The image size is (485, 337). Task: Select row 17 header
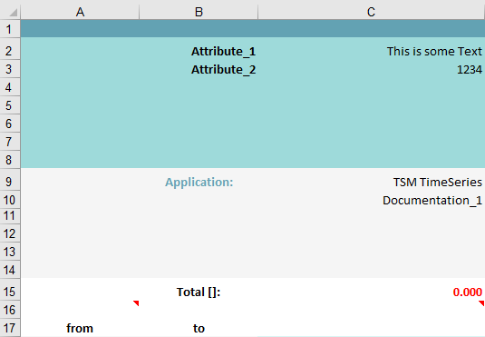[9, 328]
